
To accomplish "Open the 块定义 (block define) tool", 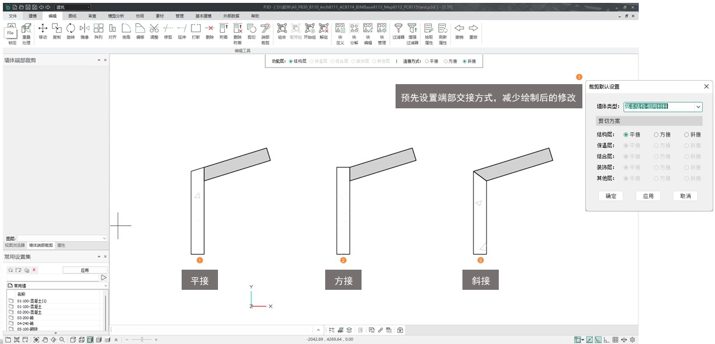I will 340,34.
